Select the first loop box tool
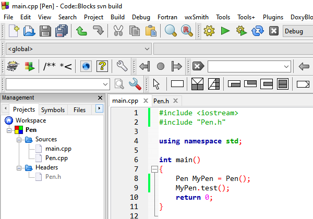The height and width of the screenshot is (219, 313). point(234,84)
